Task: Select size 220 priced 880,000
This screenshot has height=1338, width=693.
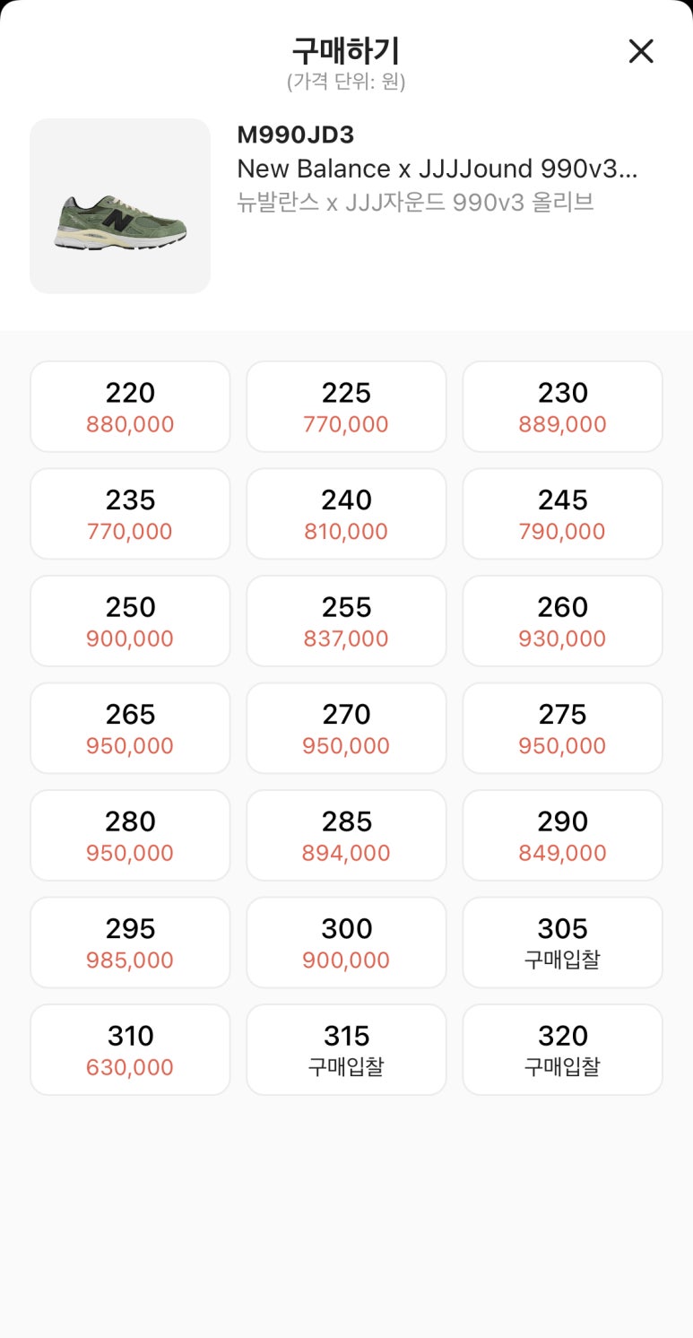Action: 130,406
